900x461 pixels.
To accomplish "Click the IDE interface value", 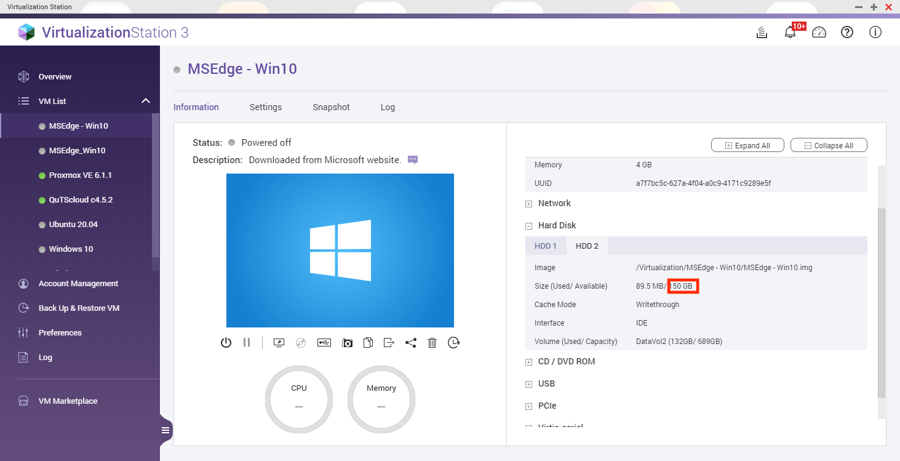I will (642, 323).
